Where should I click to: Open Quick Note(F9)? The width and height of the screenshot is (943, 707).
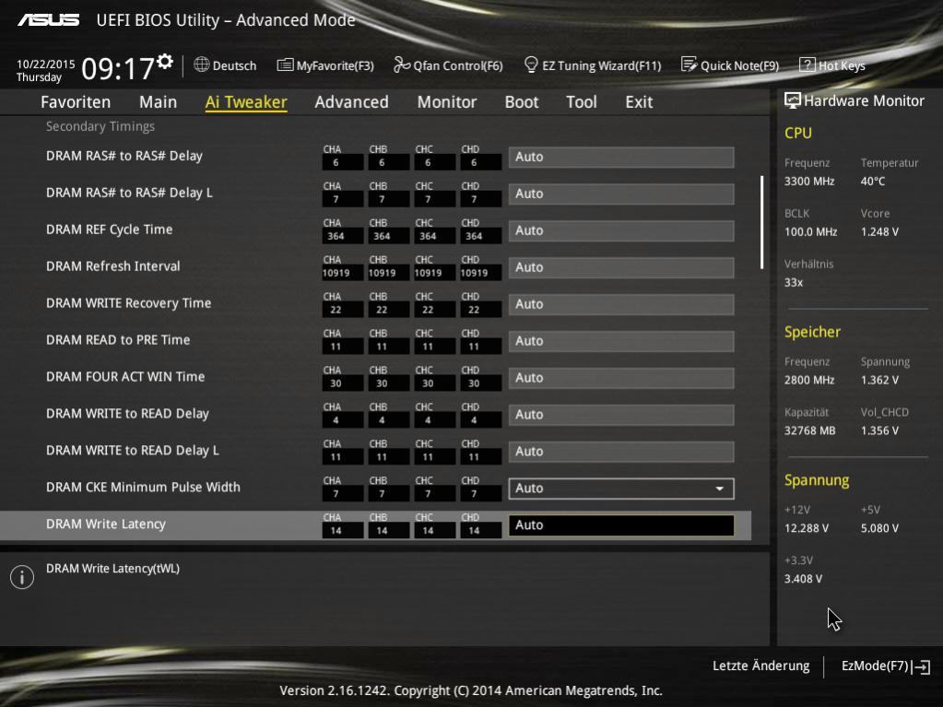pyautogui.click(x=739, y=65)
